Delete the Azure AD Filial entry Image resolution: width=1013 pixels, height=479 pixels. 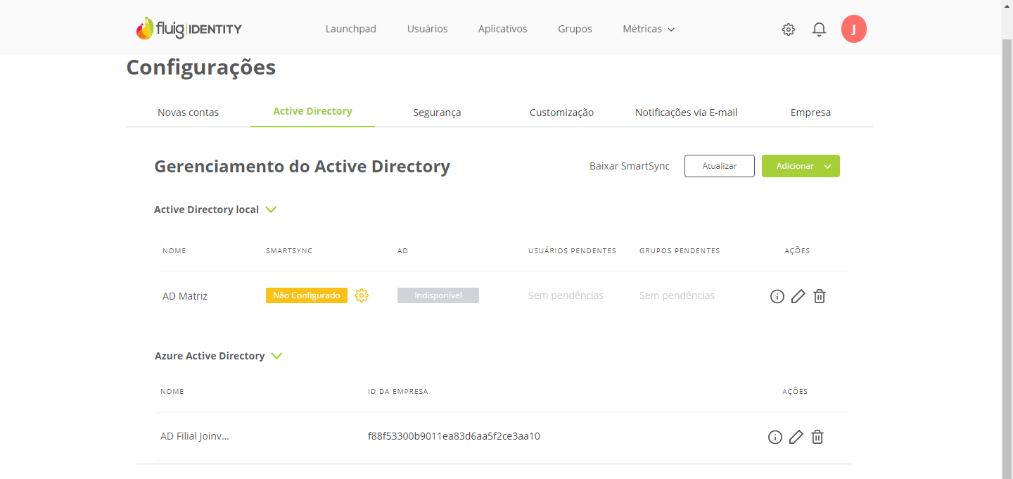tap(817, 437)
